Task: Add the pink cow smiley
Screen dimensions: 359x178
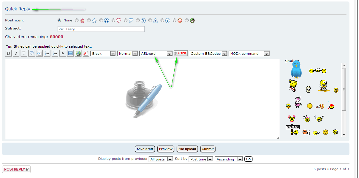Action: click(298, 102)
